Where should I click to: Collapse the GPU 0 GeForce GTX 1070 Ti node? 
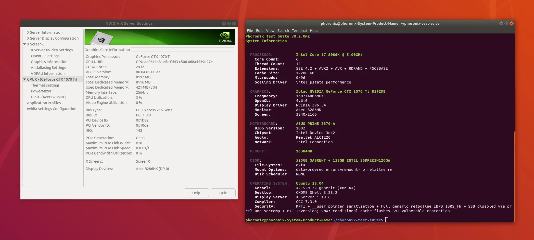[x=24, y=79]
